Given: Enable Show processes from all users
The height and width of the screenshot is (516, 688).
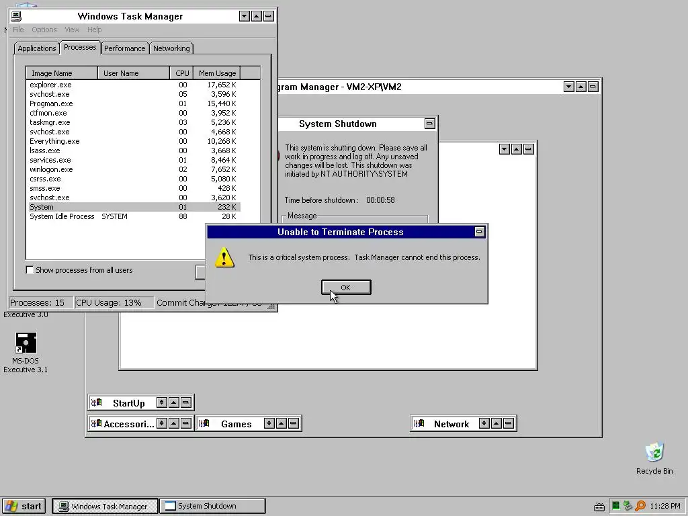Looking at the screenshot, I should point(30,270).
